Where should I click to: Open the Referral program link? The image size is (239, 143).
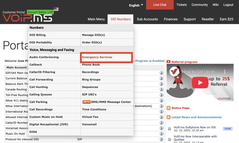click(x=184, y=62)
